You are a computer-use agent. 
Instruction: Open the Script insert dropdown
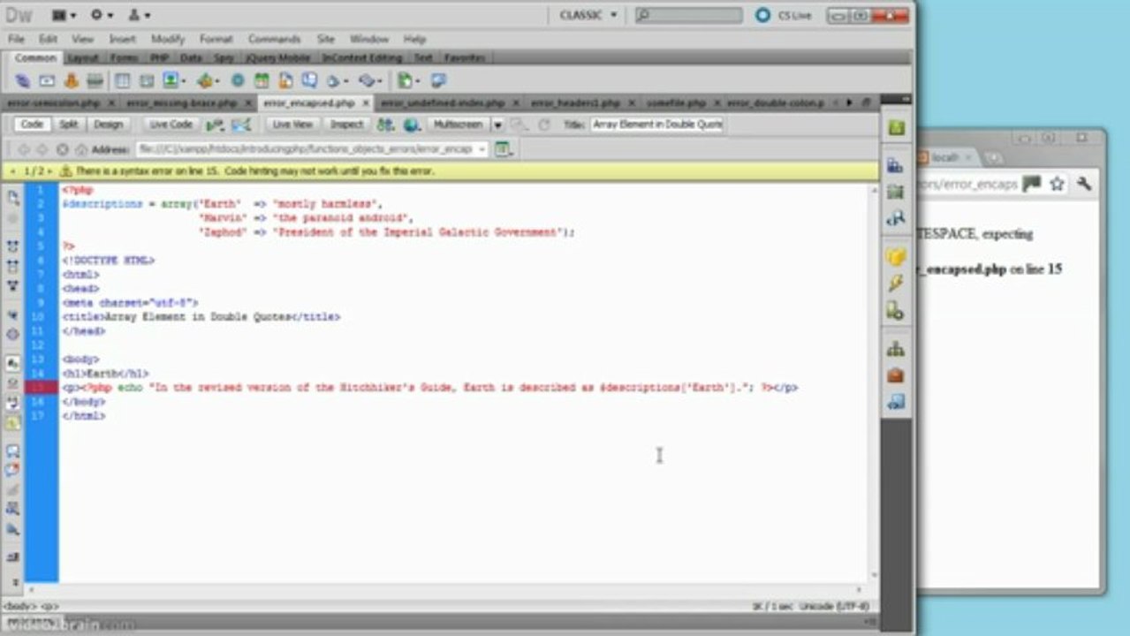[x=371, y=80]
